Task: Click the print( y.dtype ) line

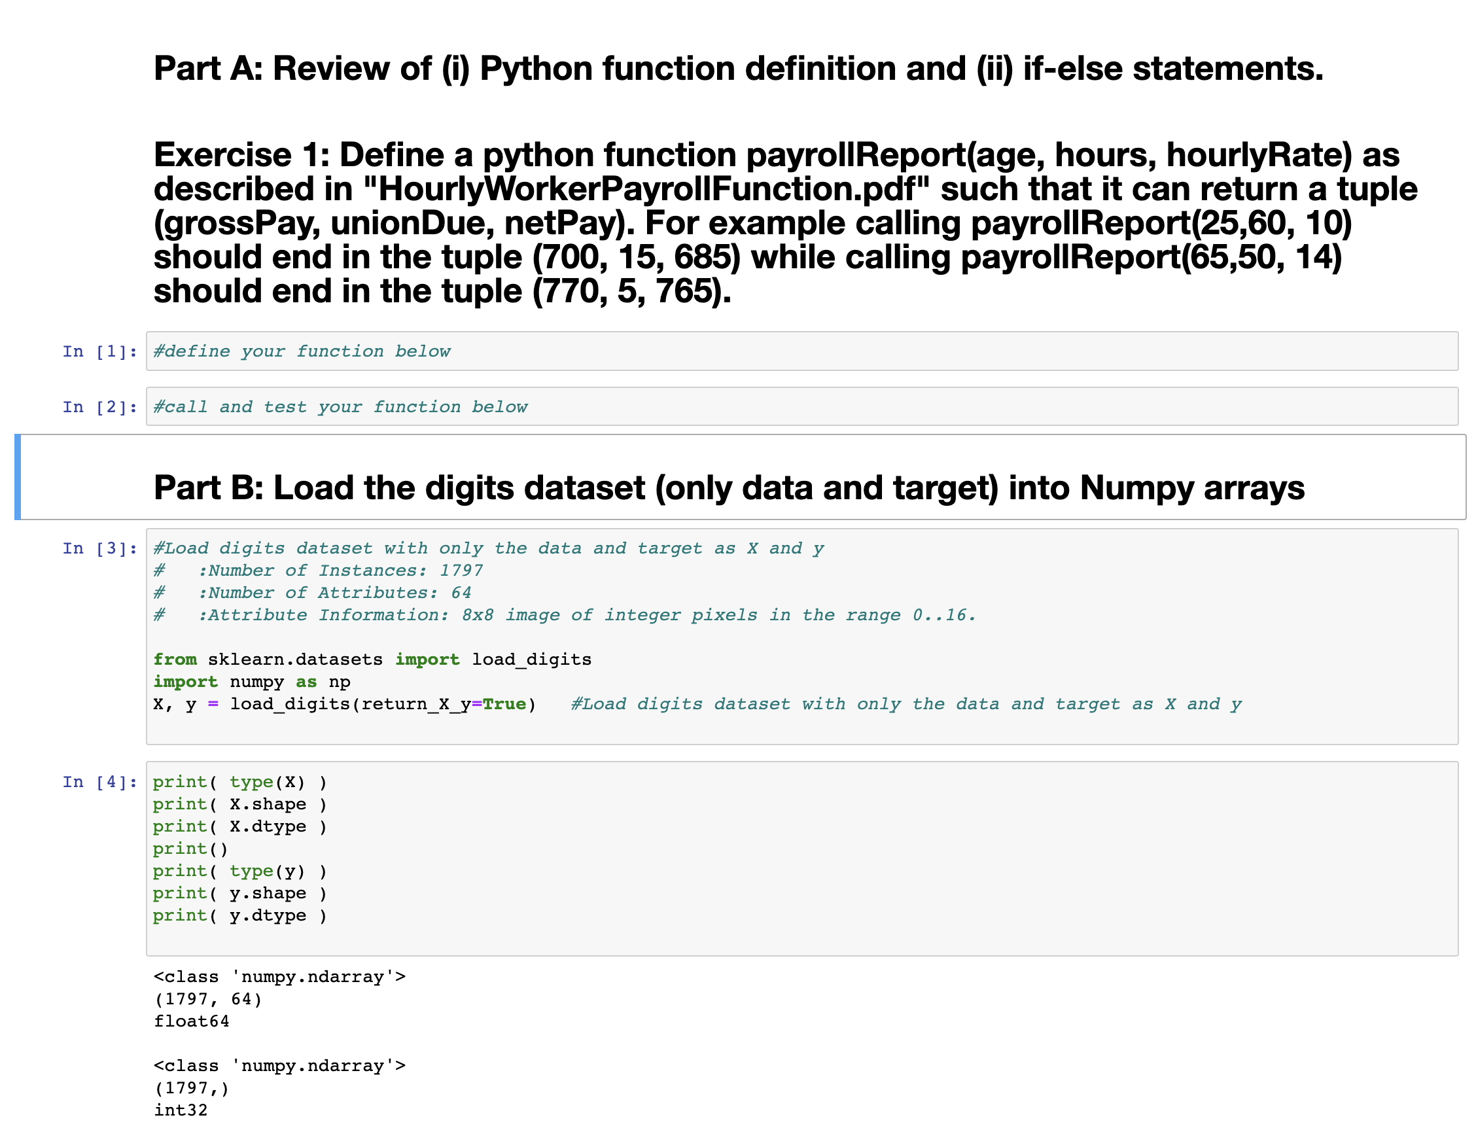Action: [x=240, y=915]
